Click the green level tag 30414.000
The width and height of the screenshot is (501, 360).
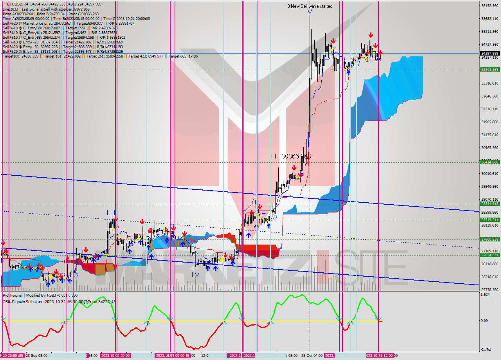[490, 162]
